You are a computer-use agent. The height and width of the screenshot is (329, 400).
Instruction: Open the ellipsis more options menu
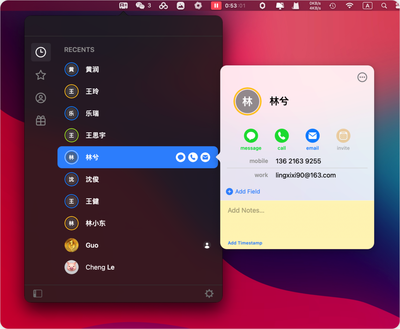pyautogui.click(x=362, y=77)
